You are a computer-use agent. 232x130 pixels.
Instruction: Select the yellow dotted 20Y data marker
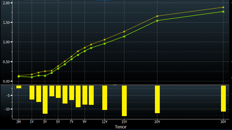(x=157, y=16)
